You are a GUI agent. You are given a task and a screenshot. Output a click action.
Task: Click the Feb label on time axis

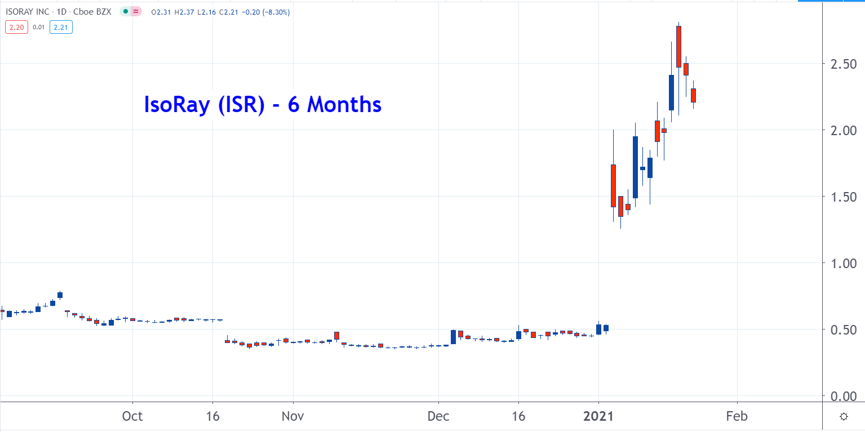click(737, 417)
